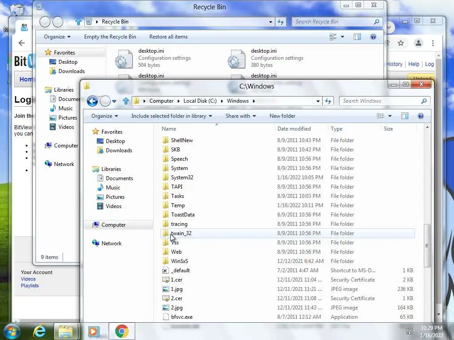Click Restore all items

tap(168, 37)
